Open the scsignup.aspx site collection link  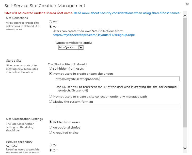pos(94,35)
